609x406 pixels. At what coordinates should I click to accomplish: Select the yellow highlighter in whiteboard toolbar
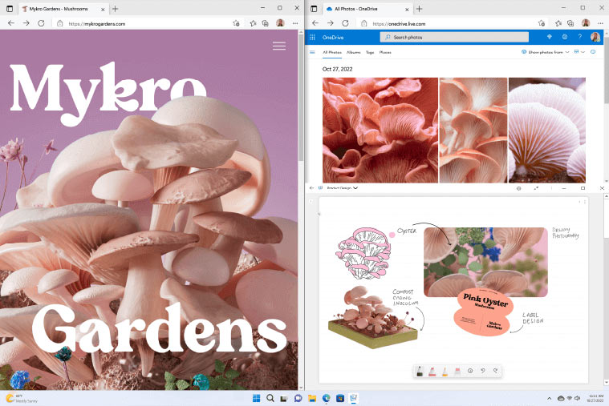coord(445,371)
